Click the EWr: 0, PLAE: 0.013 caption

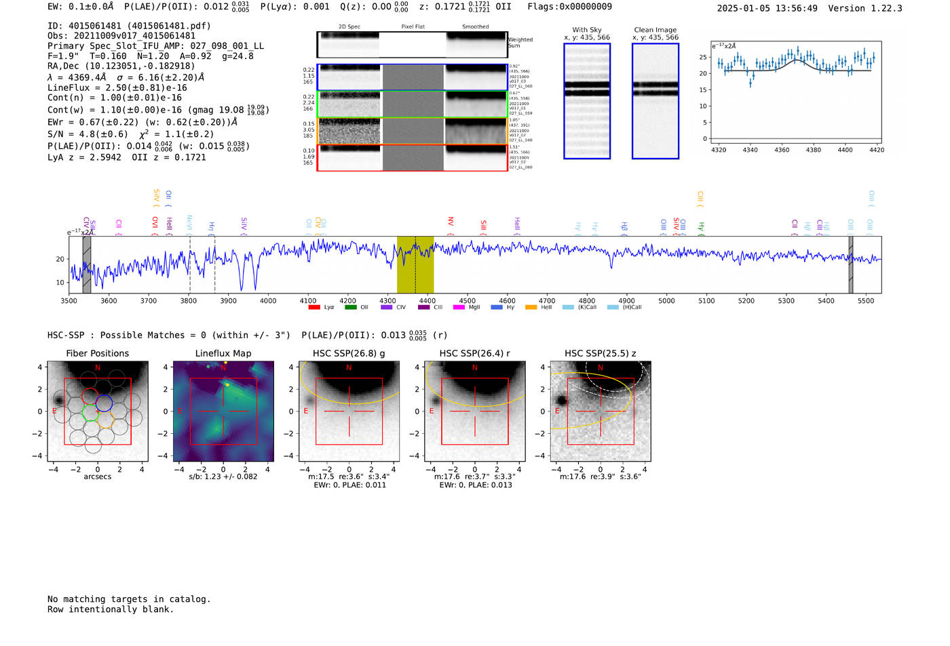click(475, 485)
